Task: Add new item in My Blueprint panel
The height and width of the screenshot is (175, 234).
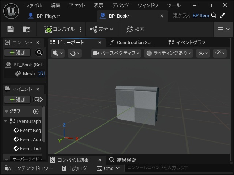Action: click(18, 100)
